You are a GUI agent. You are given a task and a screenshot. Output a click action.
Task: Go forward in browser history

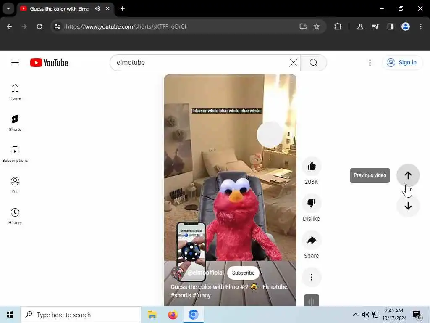pyautogui.click(x=24, y=26)
